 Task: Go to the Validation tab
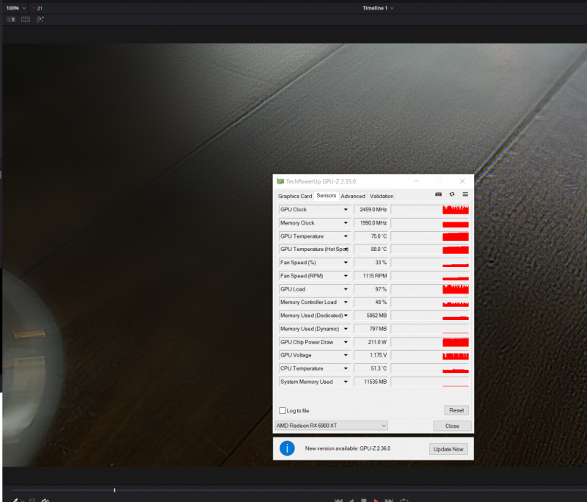pyautogui.click(x=382, y=196)
